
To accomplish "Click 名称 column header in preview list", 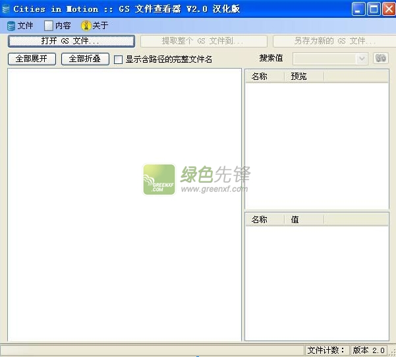I will [x=265, y=76].
